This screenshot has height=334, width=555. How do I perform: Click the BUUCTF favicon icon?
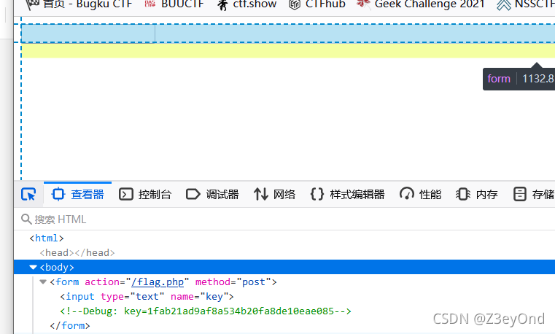click(x=150, y=4)
